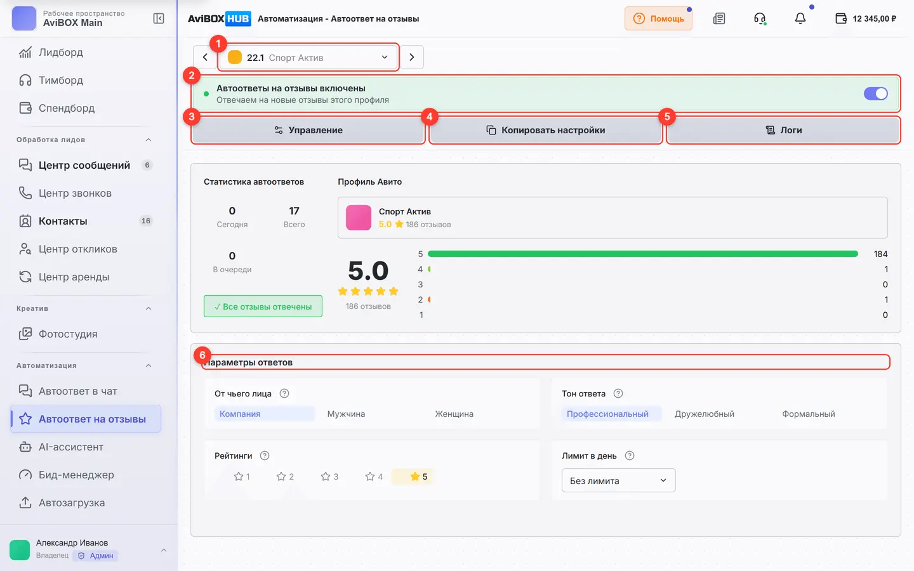Open support via the headset icon
The image size is (914, 571).
coord(760,18)
